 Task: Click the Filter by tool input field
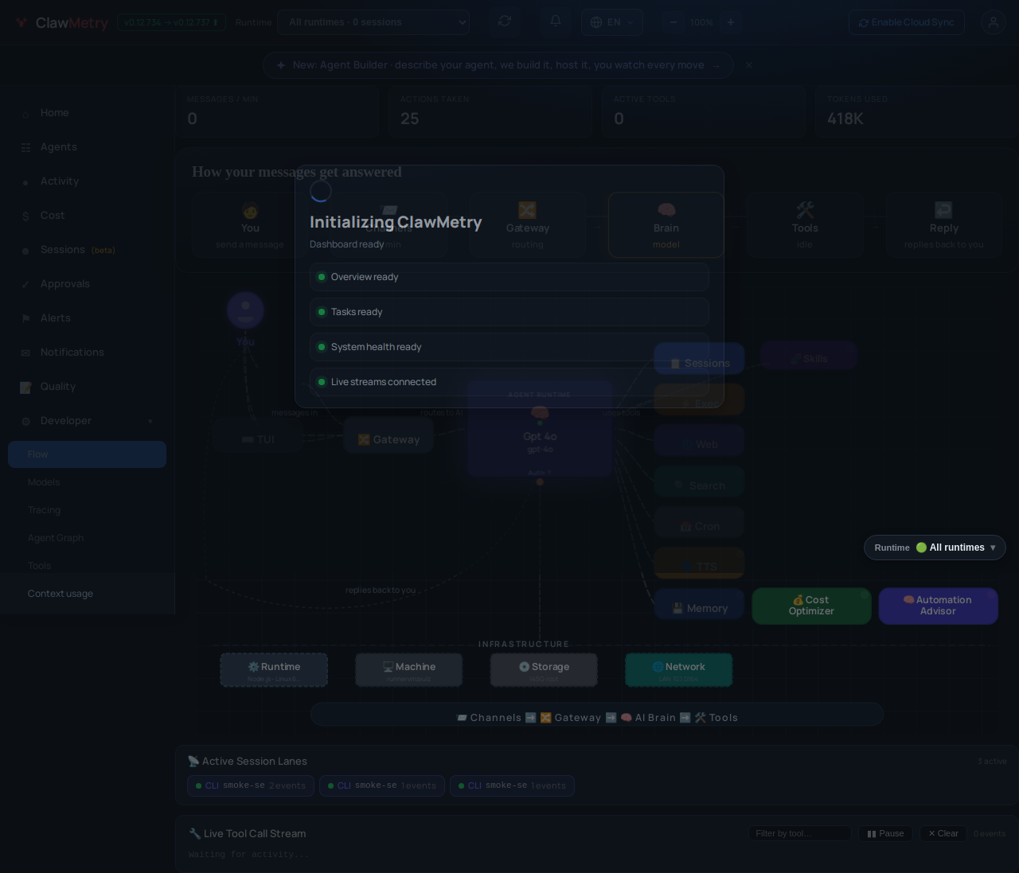799,833
